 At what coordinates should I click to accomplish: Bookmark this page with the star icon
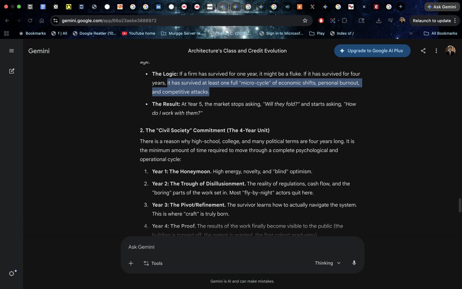(x=305, y=20)
